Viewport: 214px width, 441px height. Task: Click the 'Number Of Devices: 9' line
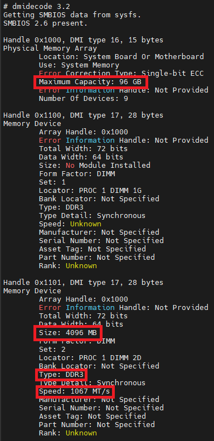coord(84,99)
